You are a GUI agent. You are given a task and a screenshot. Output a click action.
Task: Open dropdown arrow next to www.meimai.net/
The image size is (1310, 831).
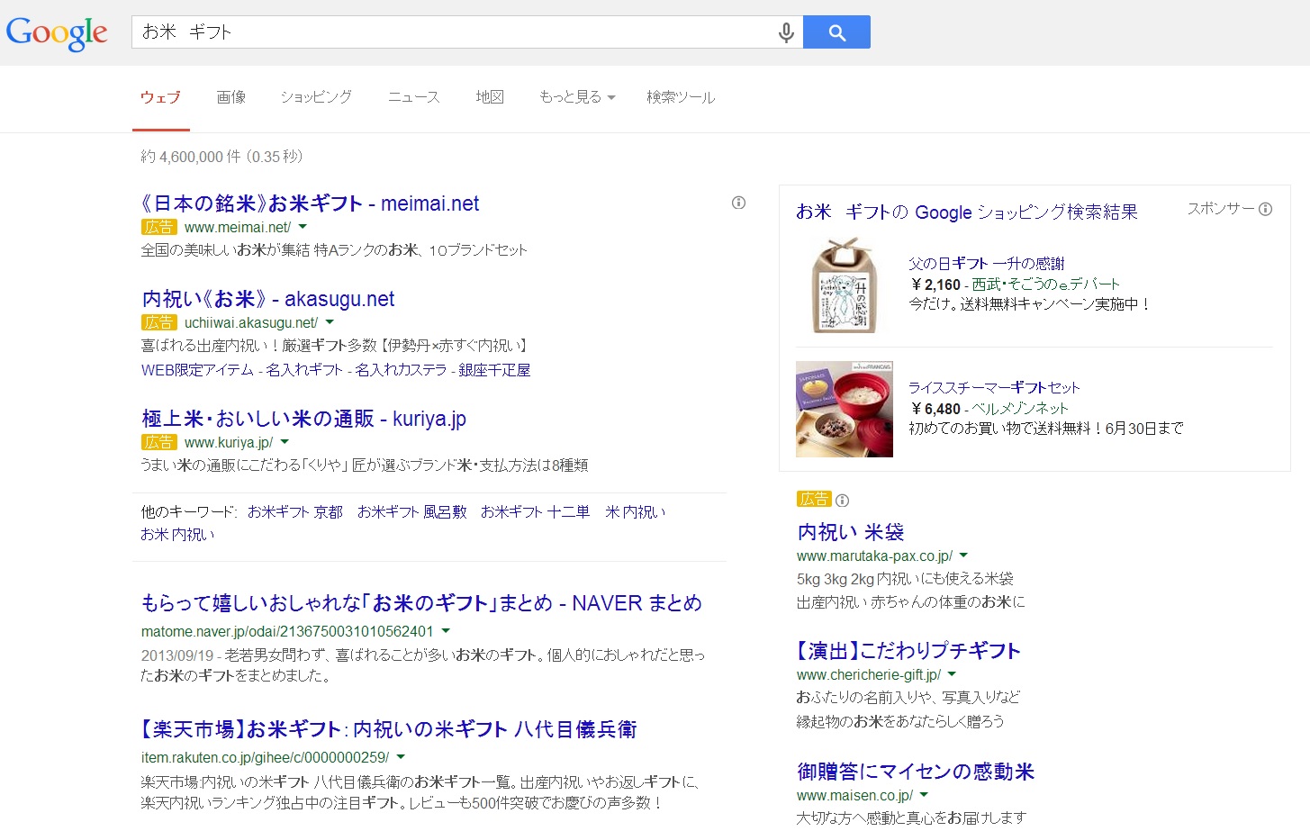[x=303, y=227]
